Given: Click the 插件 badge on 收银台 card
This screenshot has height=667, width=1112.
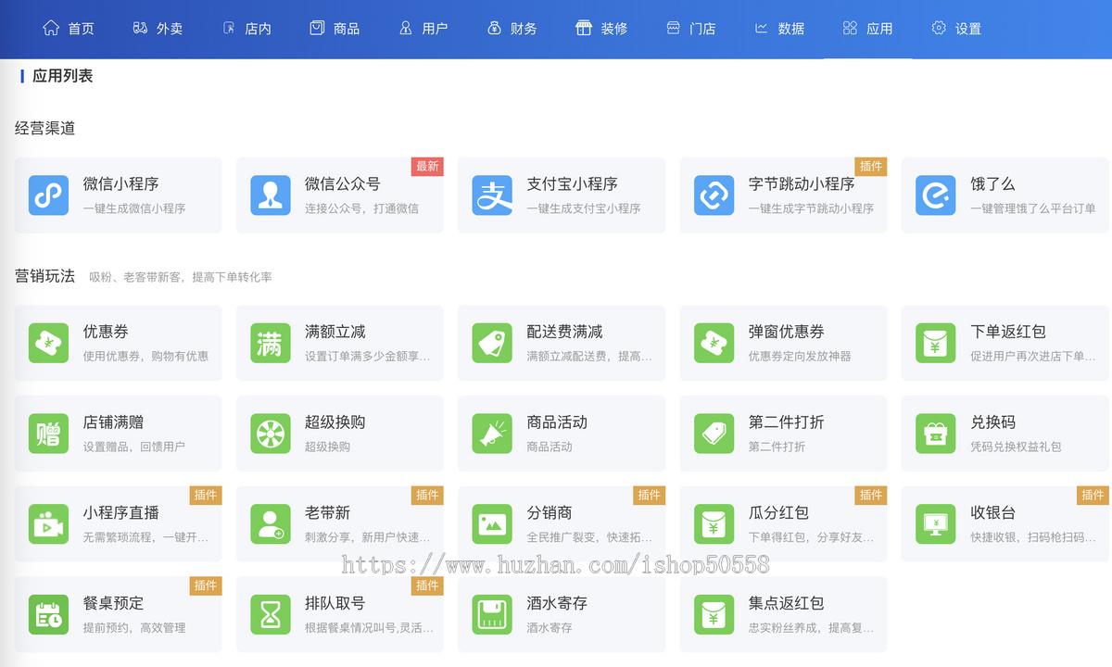Looking at the screenshot, I should pos(1093,496).
